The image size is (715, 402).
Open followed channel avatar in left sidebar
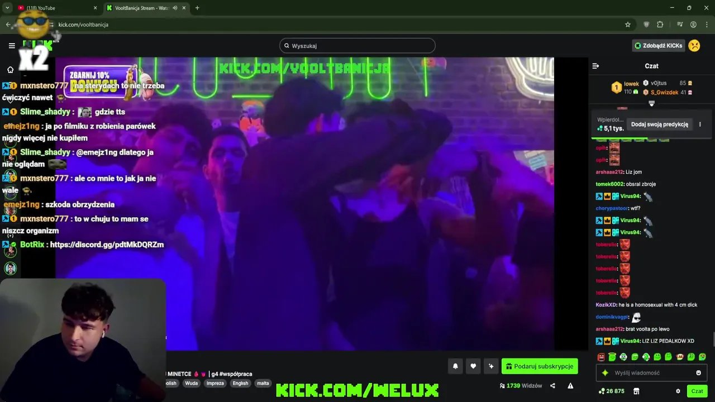point(10,269)
